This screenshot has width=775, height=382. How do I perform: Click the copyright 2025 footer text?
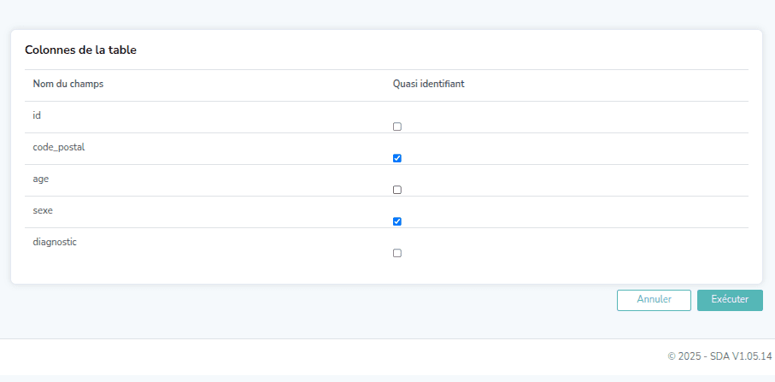pyautogui.click(x=685, y=356)
